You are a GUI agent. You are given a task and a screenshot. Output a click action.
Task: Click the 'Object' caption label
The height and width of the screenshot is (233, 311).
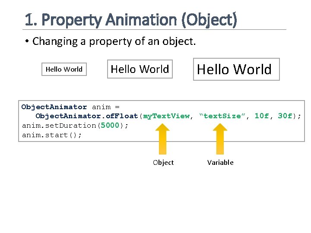(163, 163)
